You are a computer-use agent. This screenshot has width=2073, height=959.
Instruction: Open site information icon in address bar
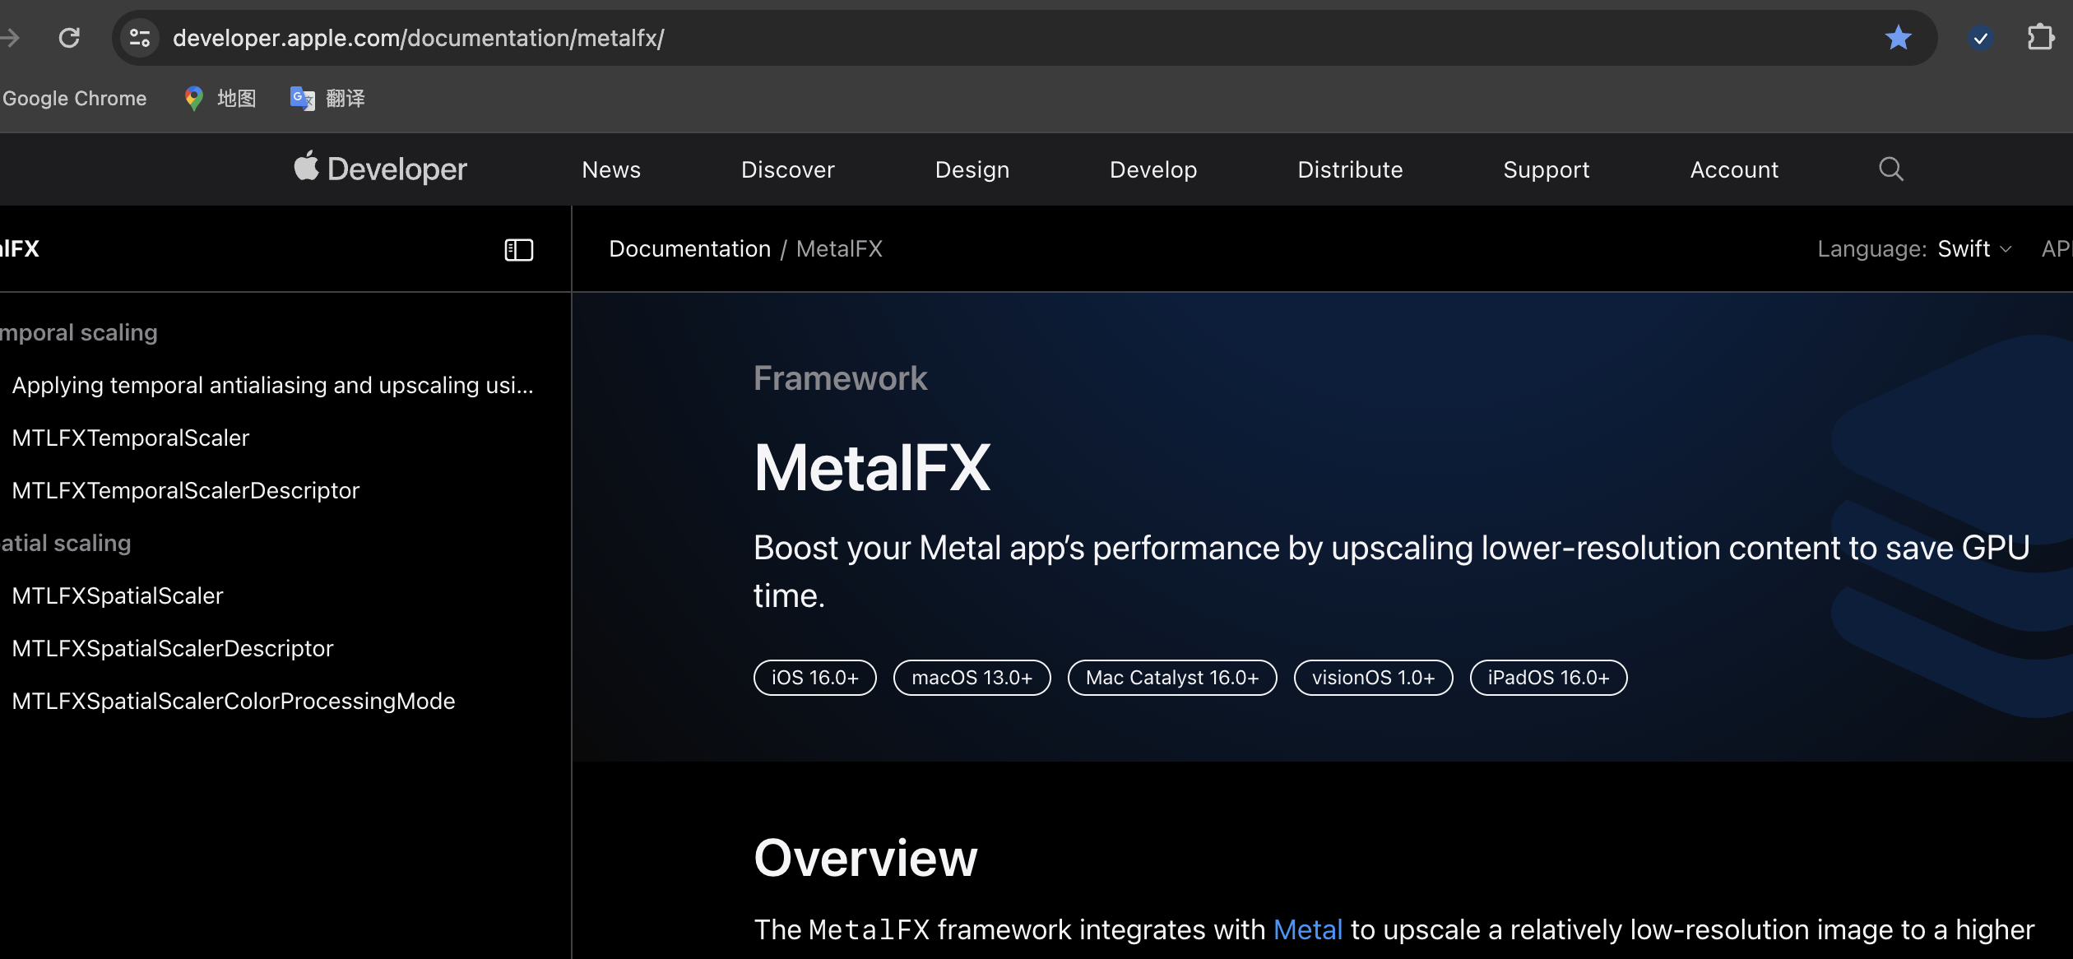pyautogui.click(x=140, y=38)
